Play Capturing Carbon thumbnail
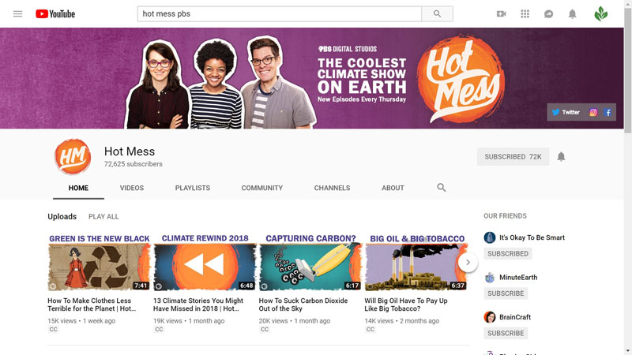 (x=310, y=262)
